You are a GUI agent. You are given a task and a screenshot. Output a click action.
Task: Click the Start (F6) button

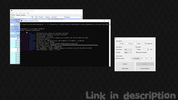pos(125,64)
